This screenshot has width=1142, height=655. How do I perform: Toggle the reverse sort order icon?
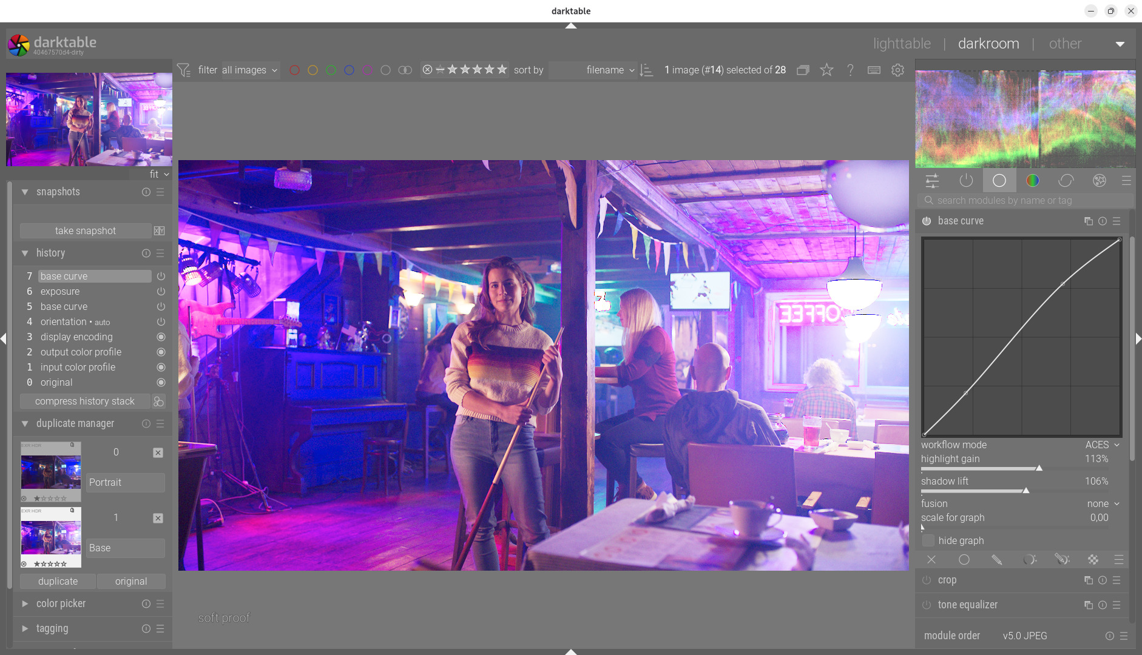tap(647, 70)
